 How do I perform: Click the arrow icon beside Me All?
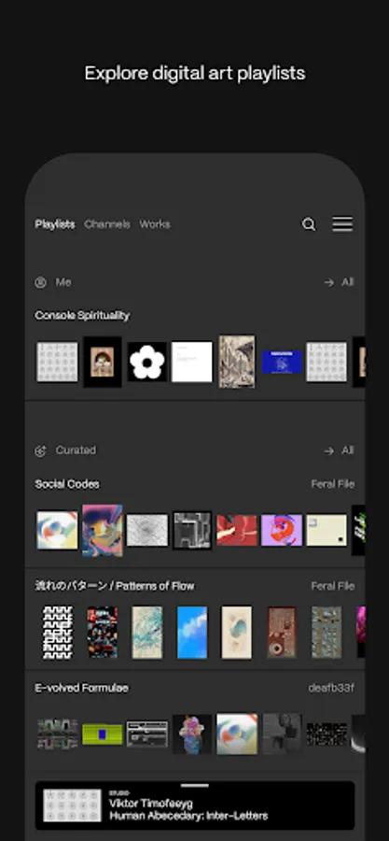coord(328,282)
